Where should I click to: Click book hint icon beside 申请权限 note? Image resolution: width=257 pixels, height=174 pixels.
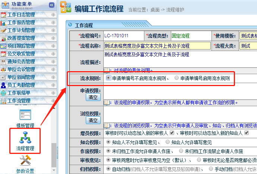107,103
